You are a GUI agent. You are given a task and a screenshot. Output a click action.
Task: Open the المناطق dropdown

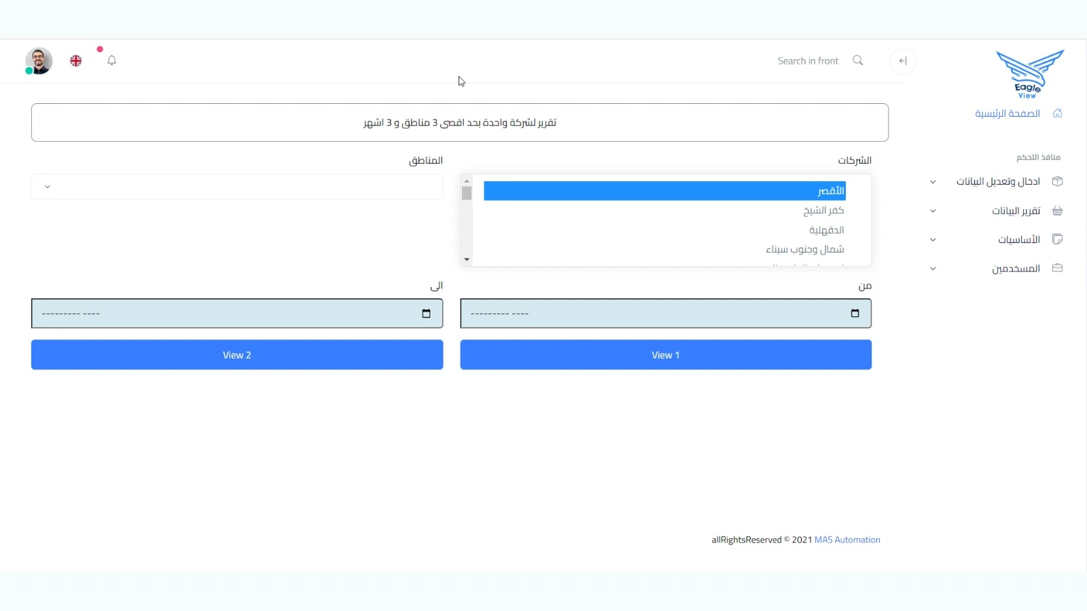pyautogui.click(x=237, y=187)
